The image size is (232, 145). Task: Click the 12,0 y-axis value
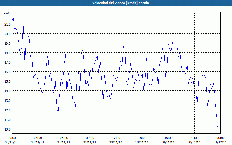point(8,110)
